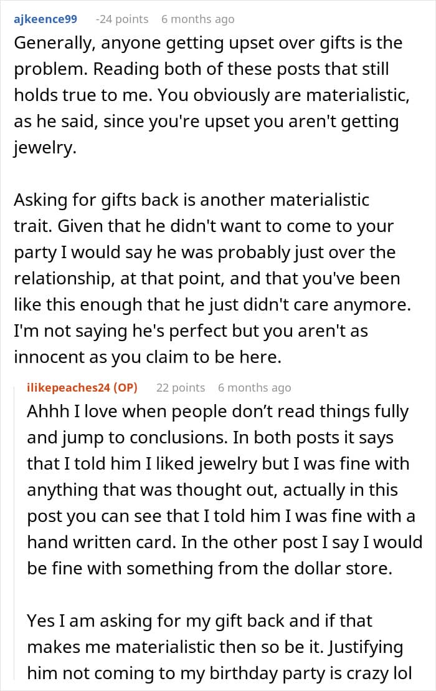Click the "22 points" score on reply
The image size is (436, 691).
pos(181,388)
